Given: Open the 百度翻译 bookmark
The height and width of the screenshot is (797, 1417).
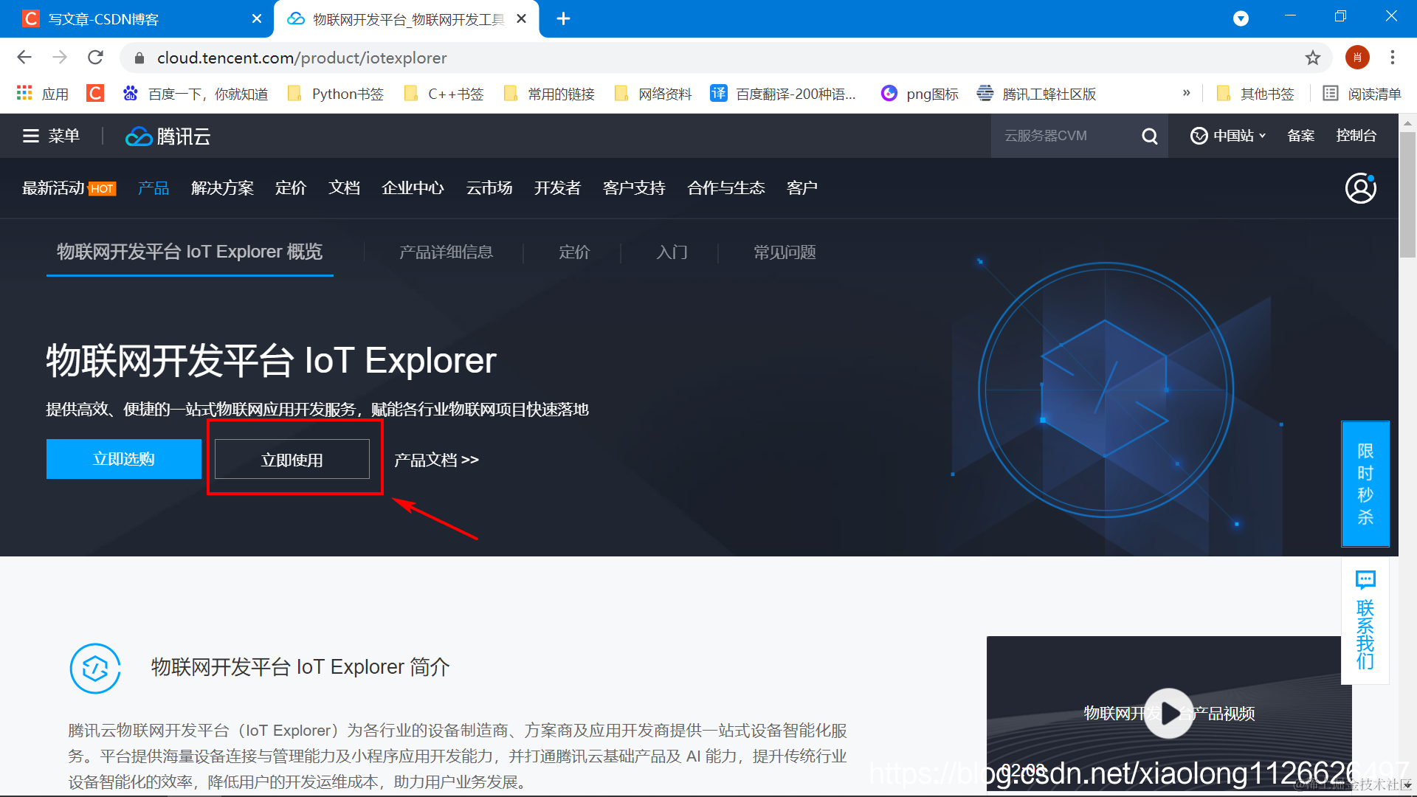Looking at the screenshot, I should click(783, 94).
